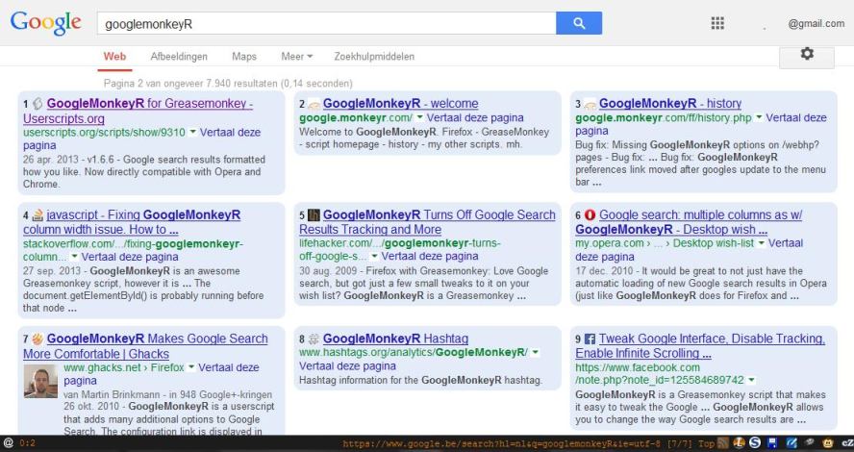Click Vertaal deze pagina under hashtags.org result
The image size is (854, 452).
347,366
